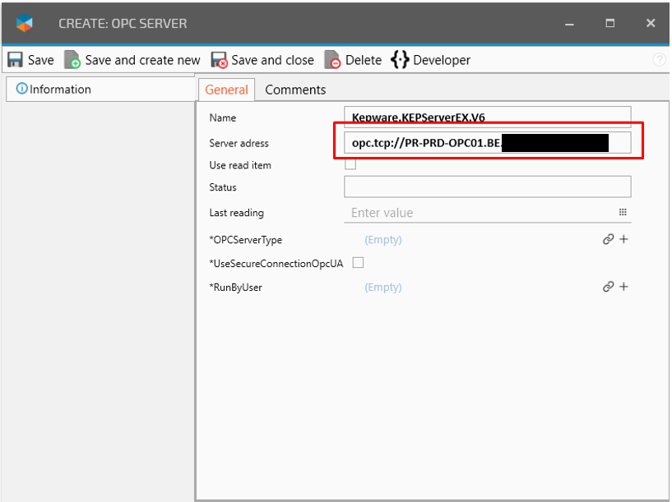This screenshot has width=672, height=502.
Task: Select Information in left panel
Action: click(x=53, y=90)
